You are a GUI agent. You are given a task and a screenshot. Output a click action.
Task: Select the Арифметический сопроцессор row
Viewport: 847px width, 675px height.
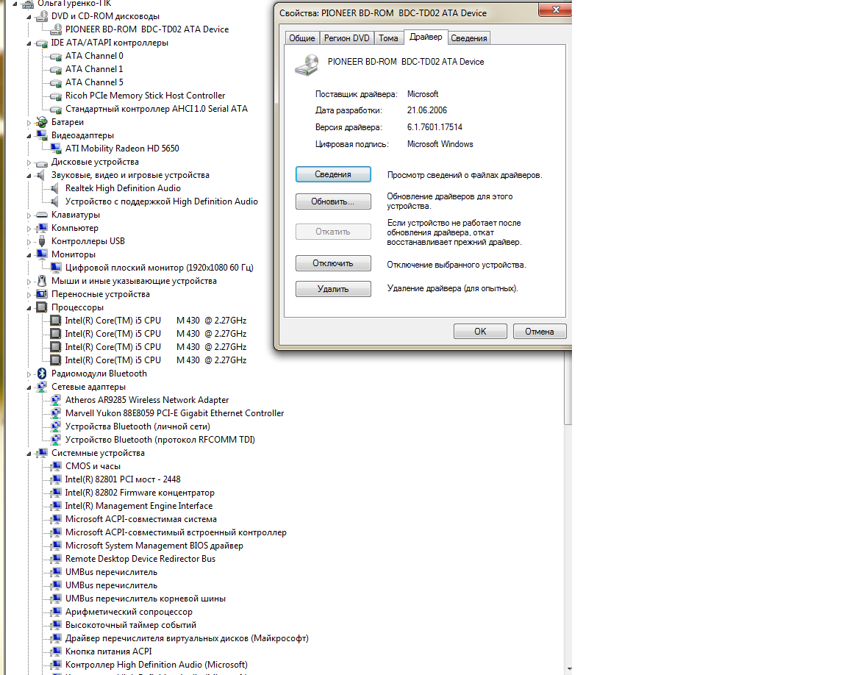coord(129,612)
